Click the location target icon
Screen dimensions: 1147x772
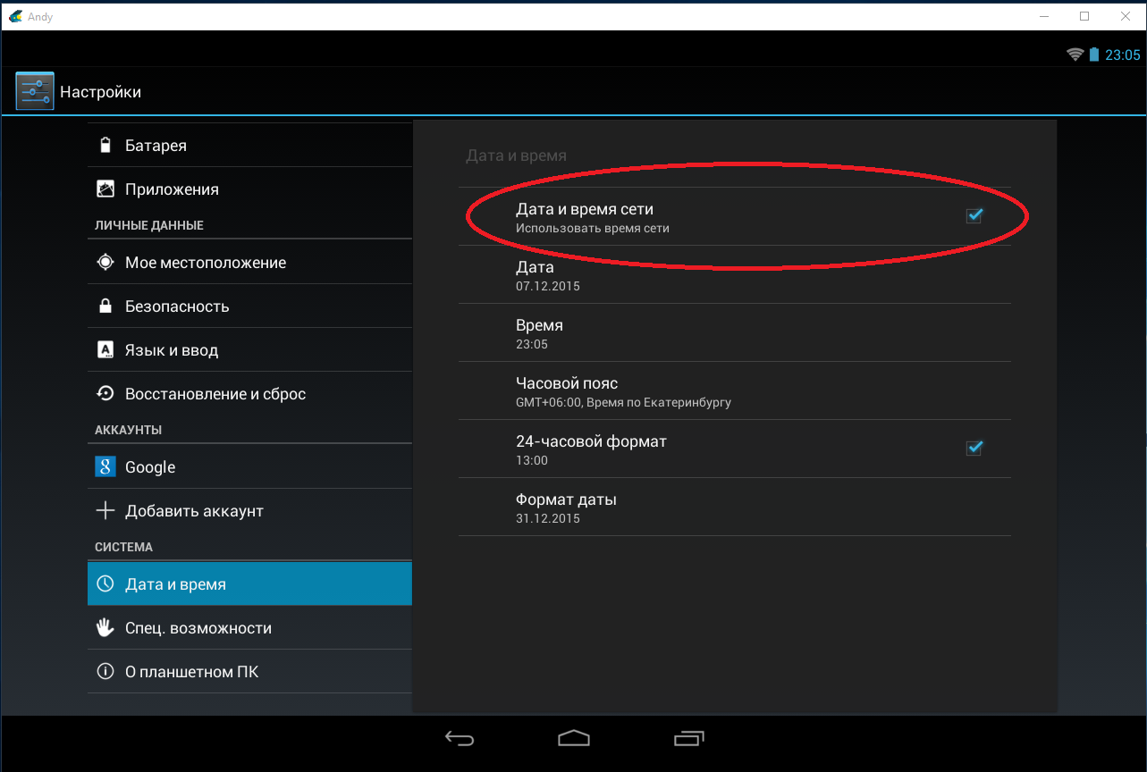[x=105, y=262]
